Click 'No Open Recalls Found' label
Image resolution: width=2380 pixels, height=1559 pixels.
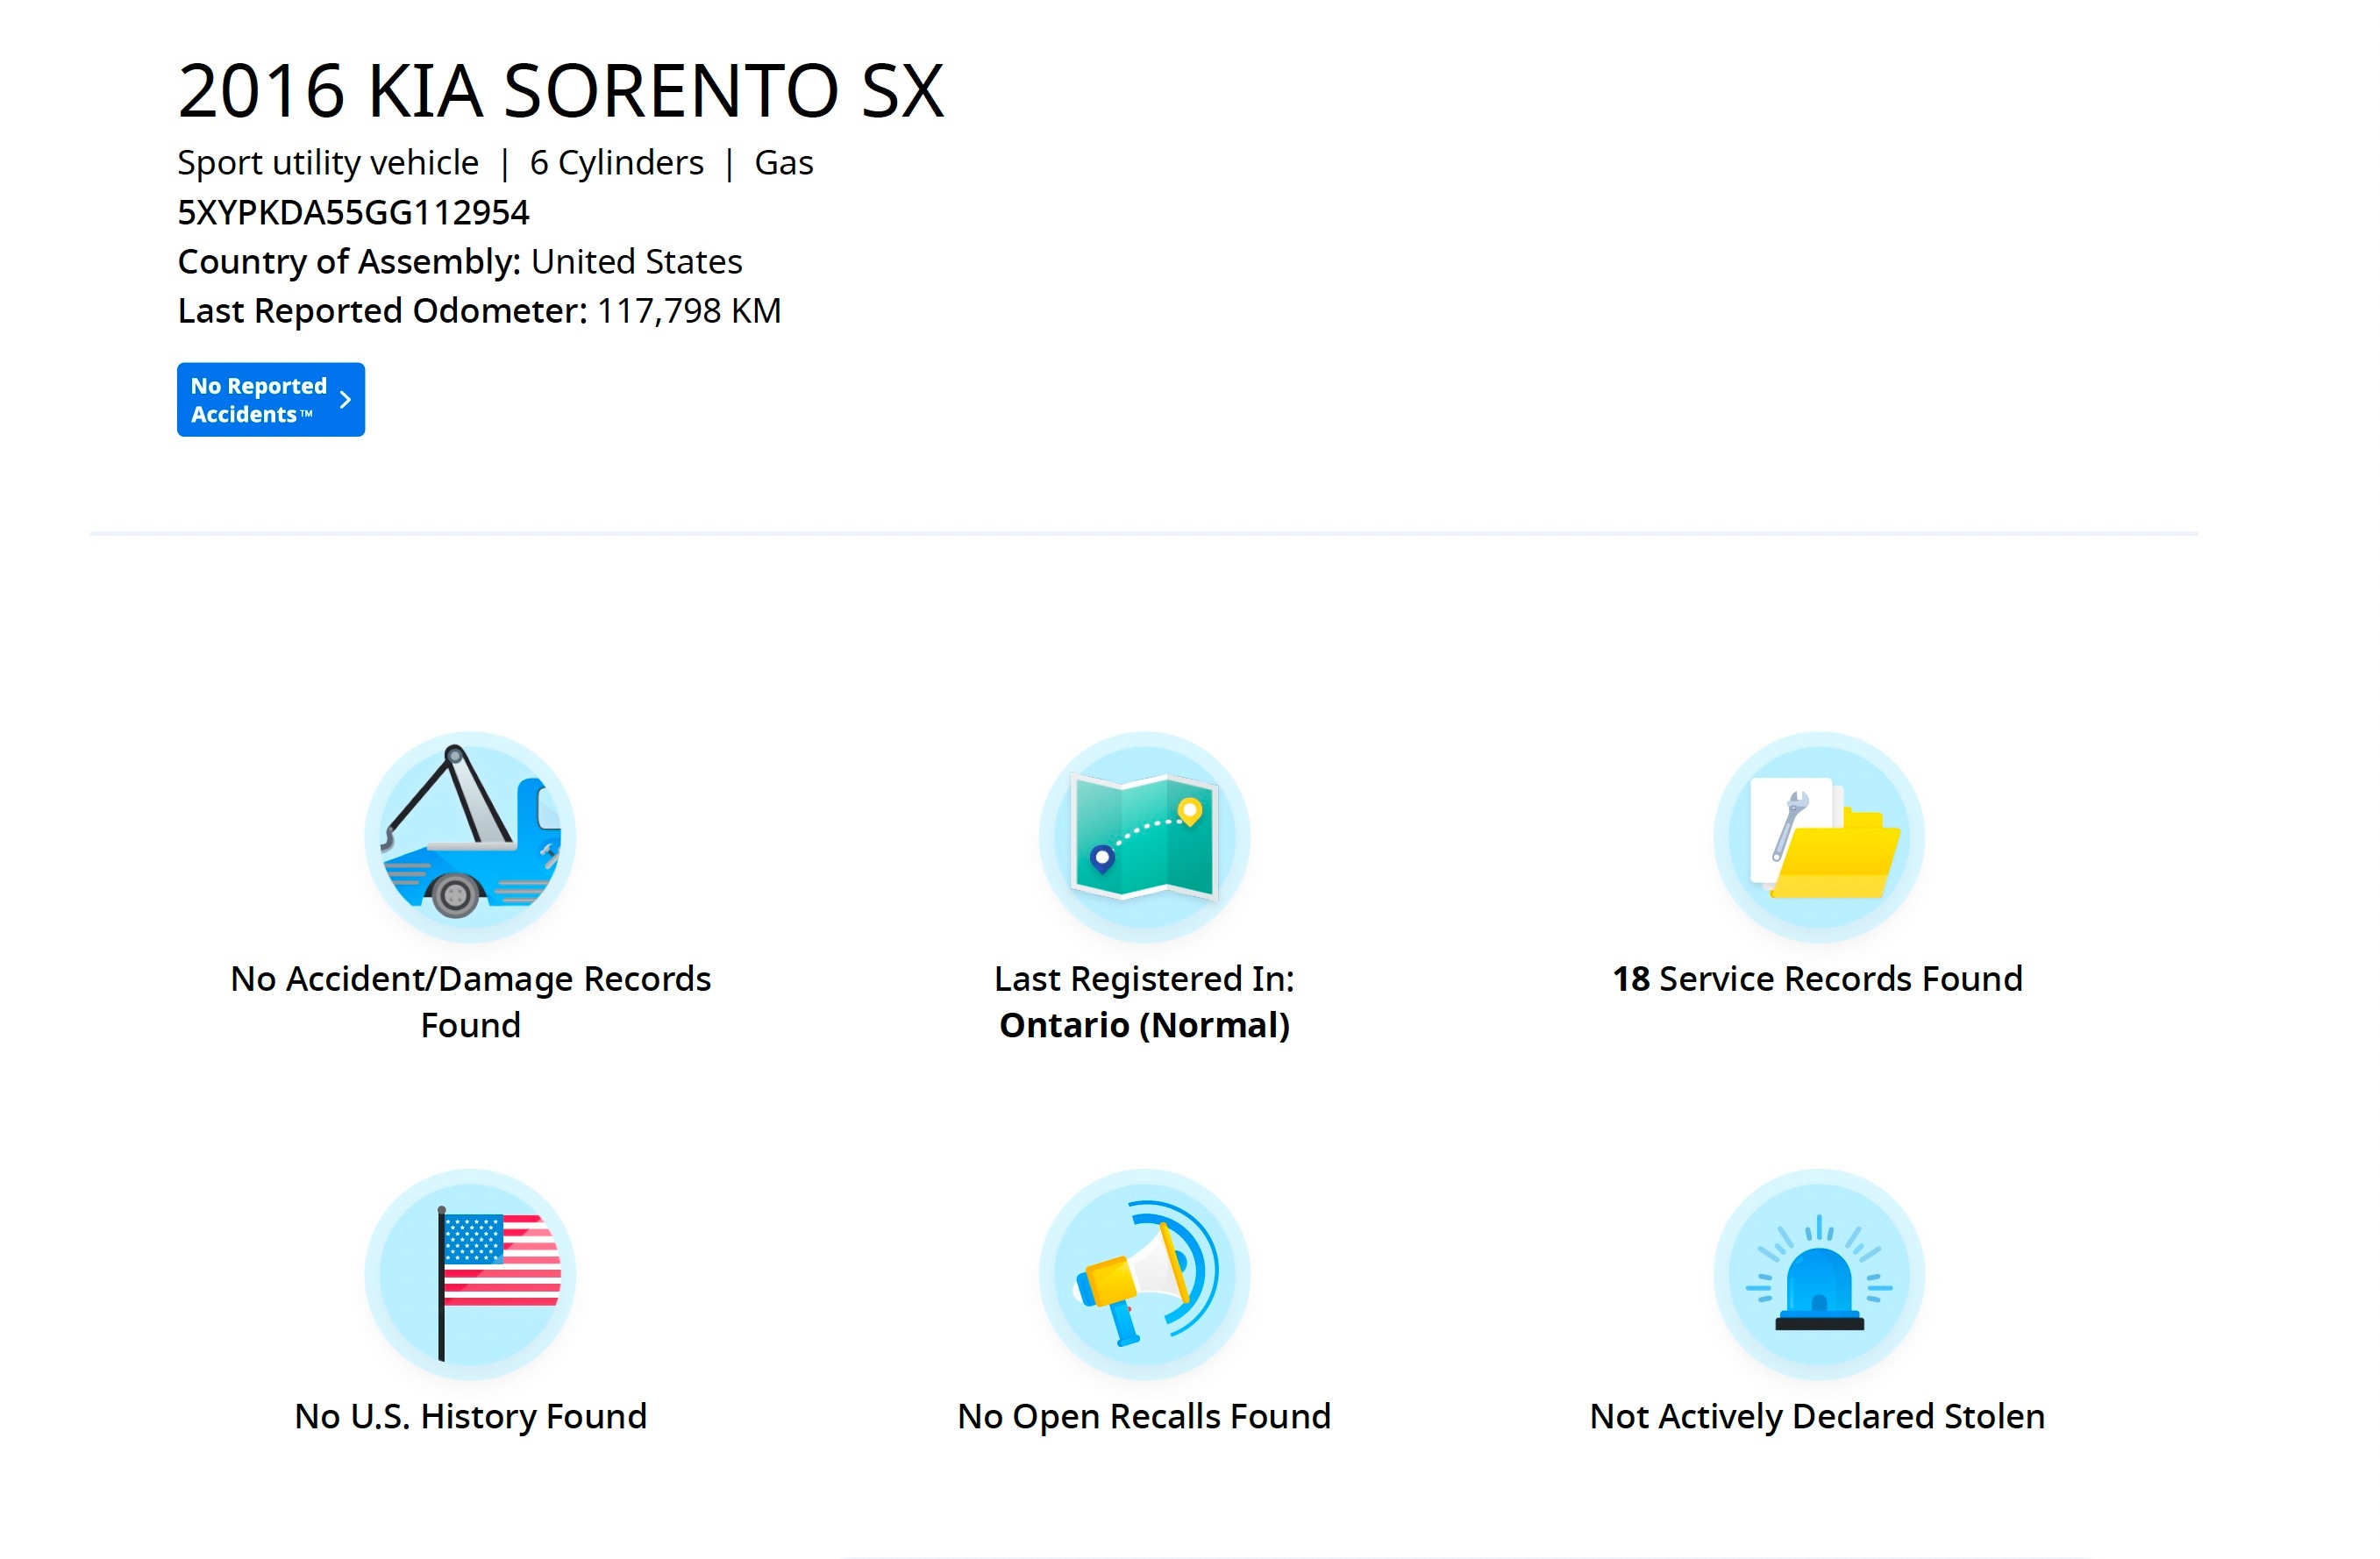click(x=1144, y=1416)
